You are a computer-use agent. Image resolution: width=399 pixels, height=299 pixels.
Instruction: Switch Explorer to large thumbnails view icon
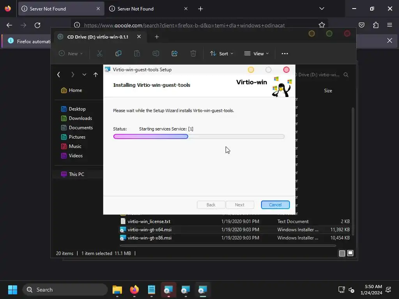[350, 253]
